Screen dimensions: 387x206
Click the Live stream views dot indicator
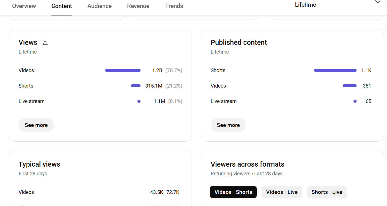coord(139,101)
